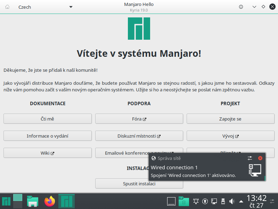Click the home icon in Manjaro Hello header
This screenshot has height=209, width=278.
[7, 7]
